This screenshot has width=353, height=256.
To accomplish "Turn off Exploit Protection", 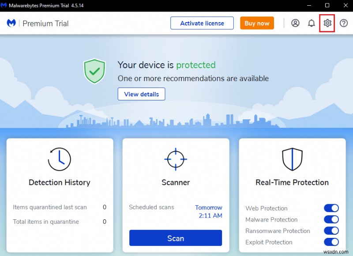I will (x=331, y=242).
